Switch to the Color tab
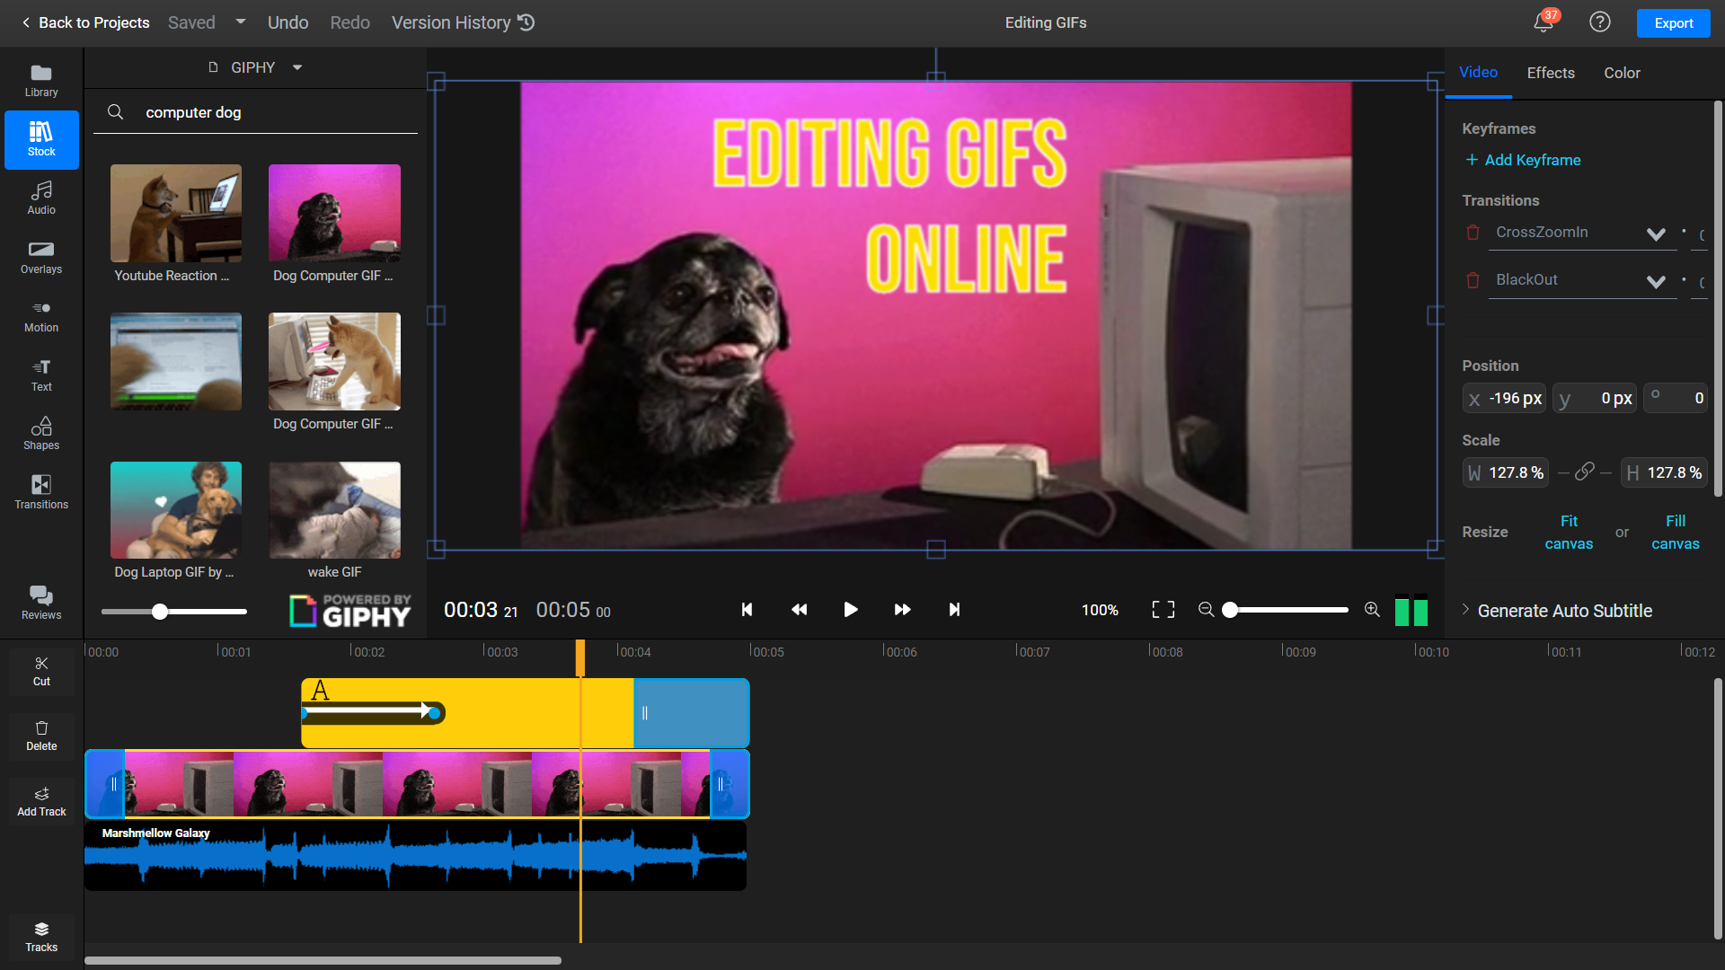This screenshot has width=1725, height=970. click(1622, 72)
